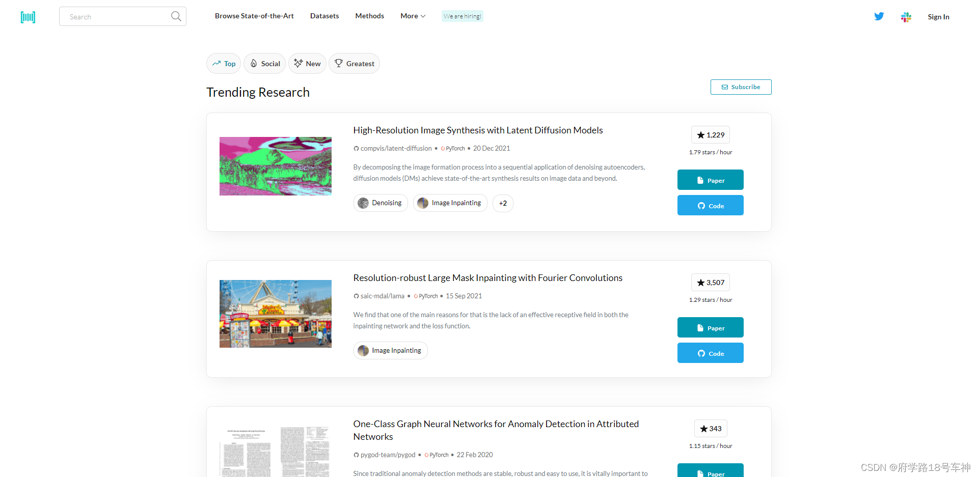The height and width of the screenshot is (477, 978).
Task: Open Code for Fourier Convolutions inpainting
Action: coord(711,353)
